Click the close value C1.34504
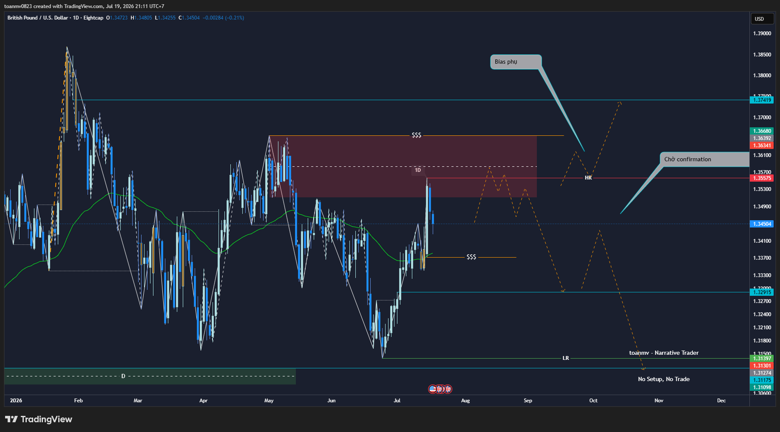The width and height of the screenshot is (780, 432). 189,18
